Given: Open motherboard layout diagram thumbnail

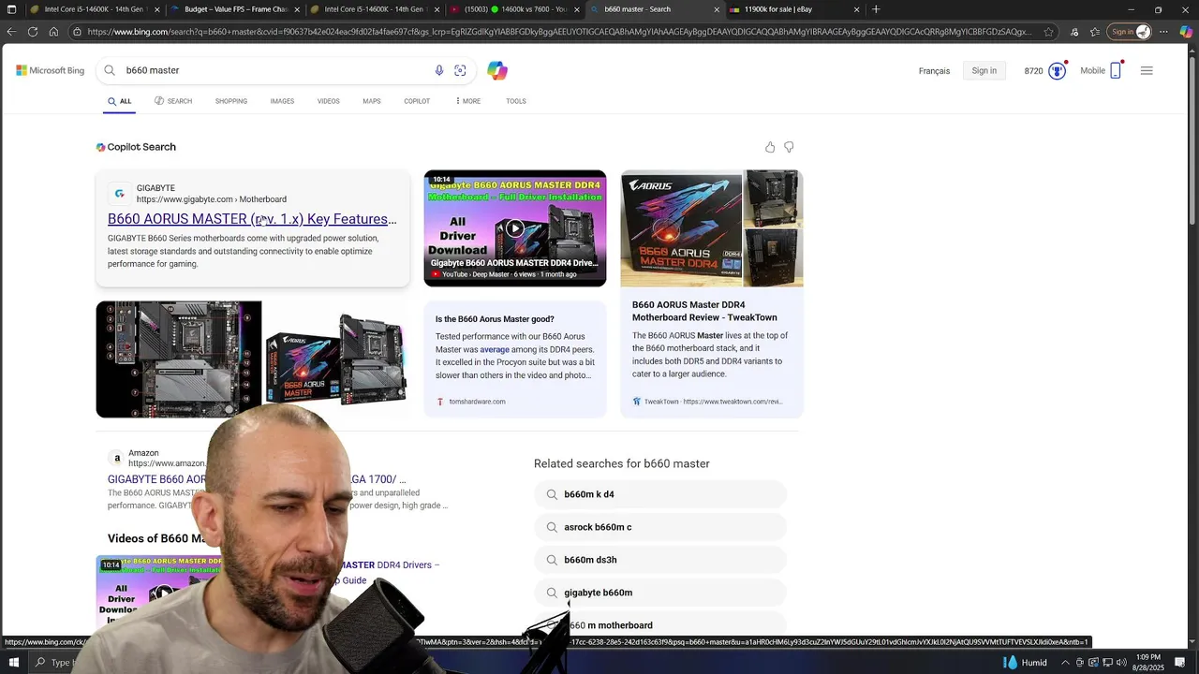Looking at the screenshot, I should 179,359.
